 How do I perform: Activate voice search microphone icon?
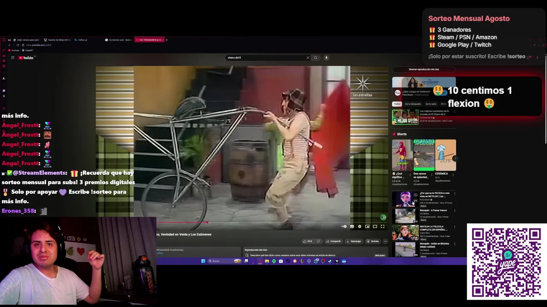pyautogui.click(x=326, y=58)
